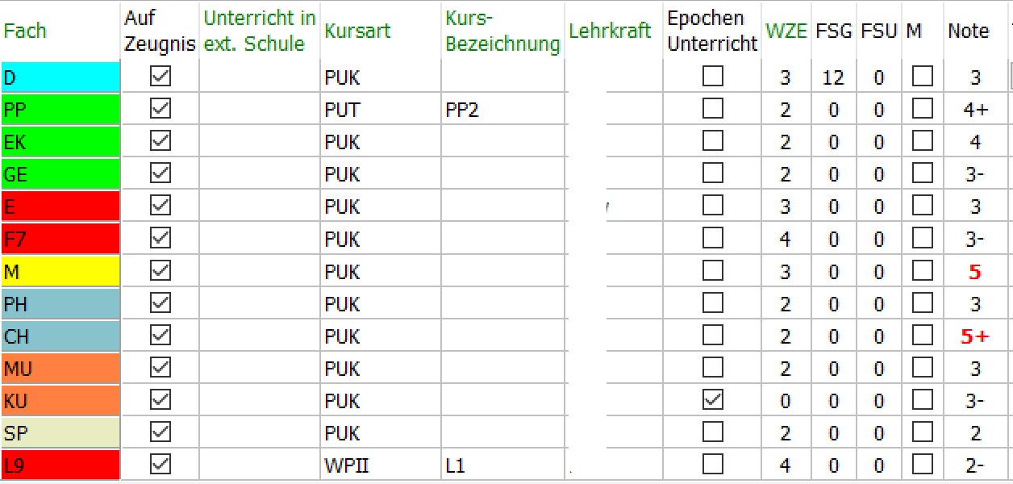Uncheck Auf Zeugnis for subject D
The width and height of the screenshot is (1013, 484).
coord(160,77)
